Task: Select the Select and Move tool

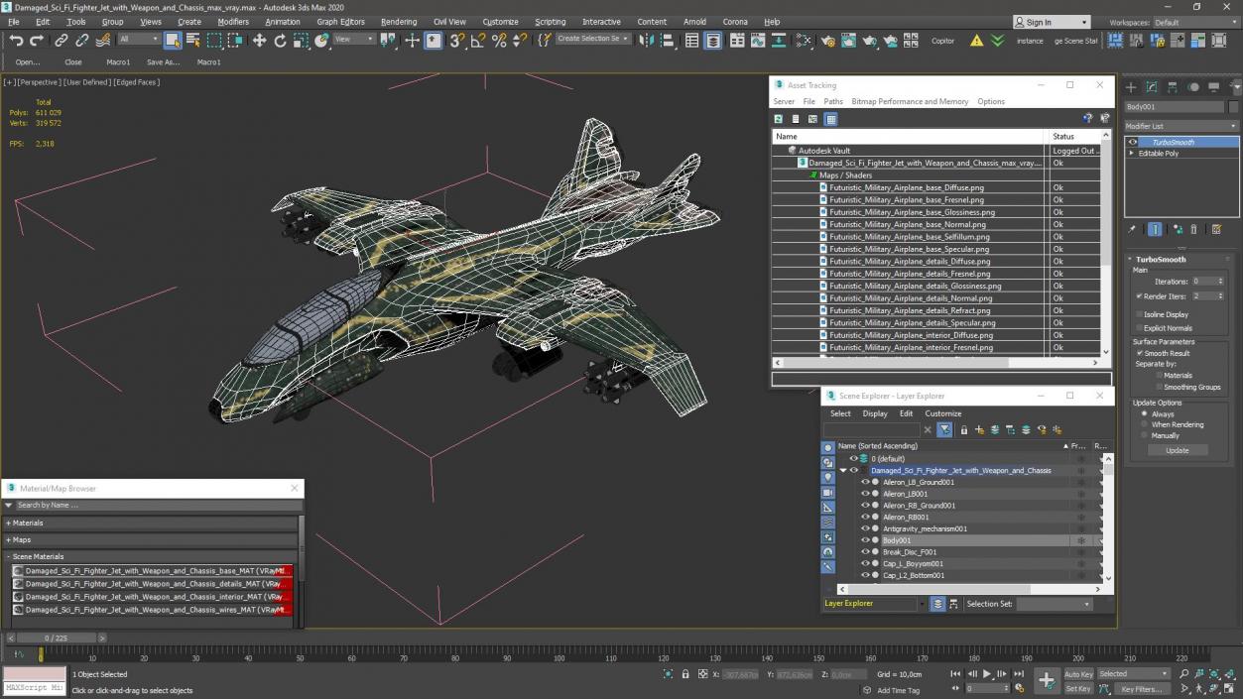Action: (258, 41)
